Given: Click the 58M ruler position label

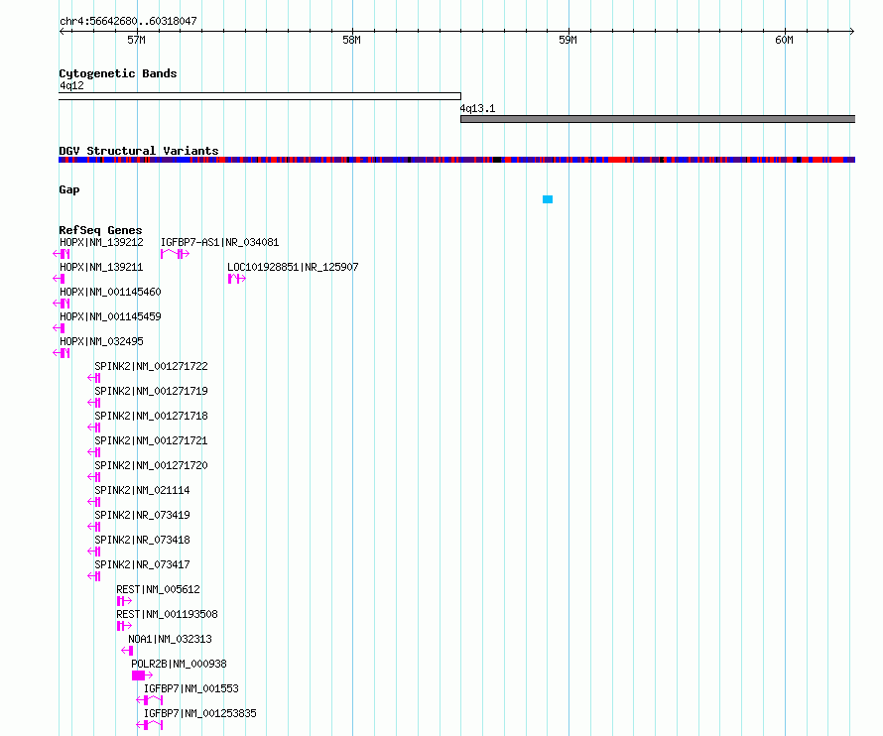Looking at the screenshot, I should pyautogui.click(x=352, y=40).
